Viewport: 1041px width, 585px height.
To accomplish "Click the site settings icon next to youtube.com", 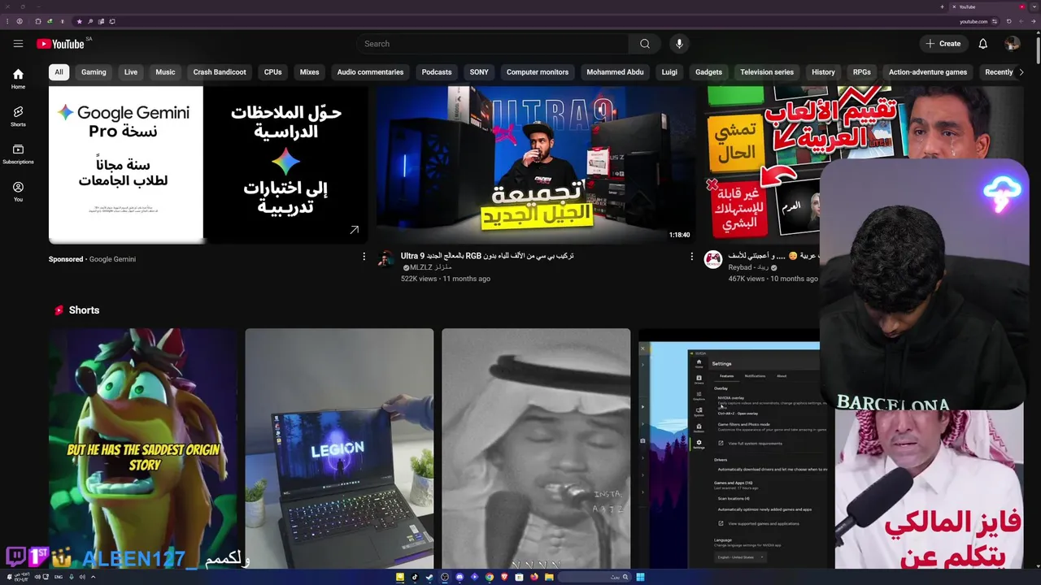I will (x=994, y=21).
